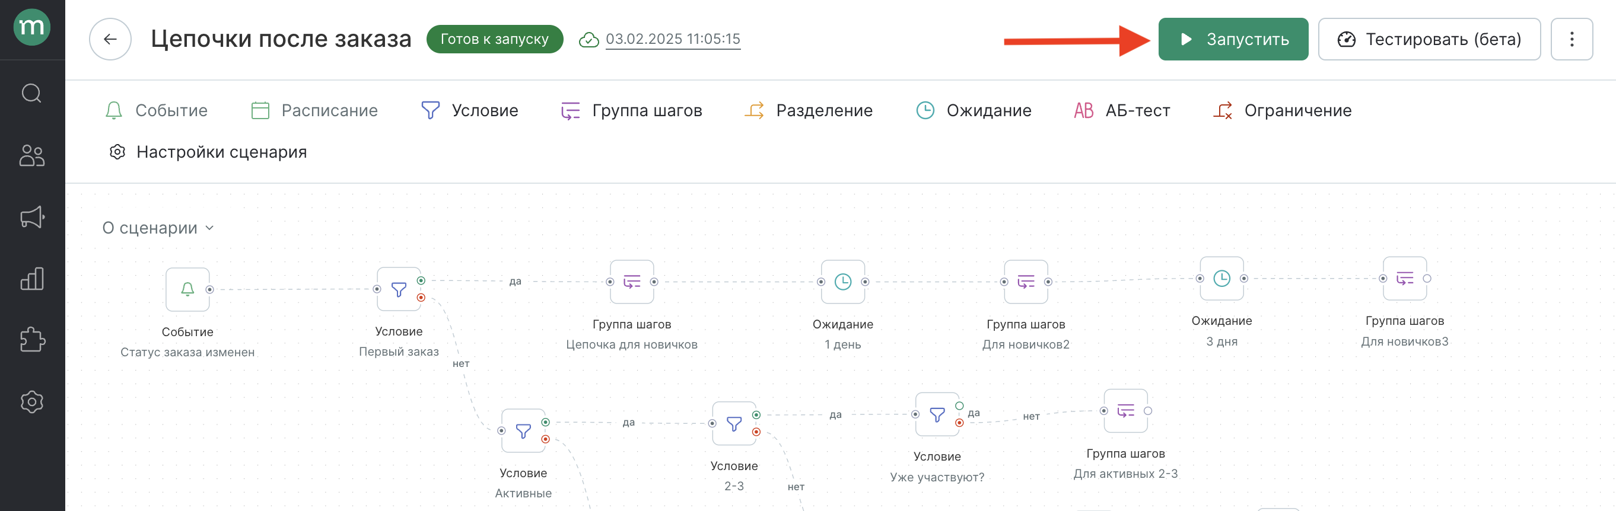1616x511 pixels.
Task: Click the cloud saved status icon
Action: click(588, 40)
